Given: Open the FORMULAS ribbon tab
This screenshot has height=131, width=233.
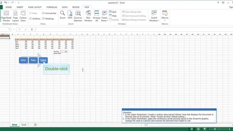Looking at the screenshot, I should [52, 7].
